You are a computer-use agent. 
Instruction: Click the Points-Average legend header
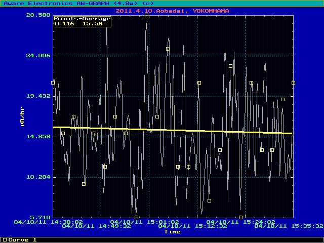click(82, 18)
